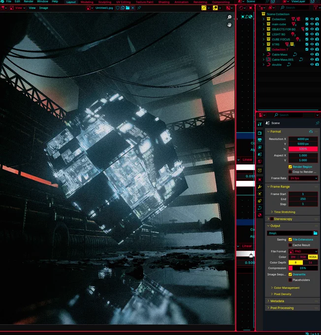Expand the XTRS collection
This screenshot has width=321, height=335.
click(x=263, y=44)
